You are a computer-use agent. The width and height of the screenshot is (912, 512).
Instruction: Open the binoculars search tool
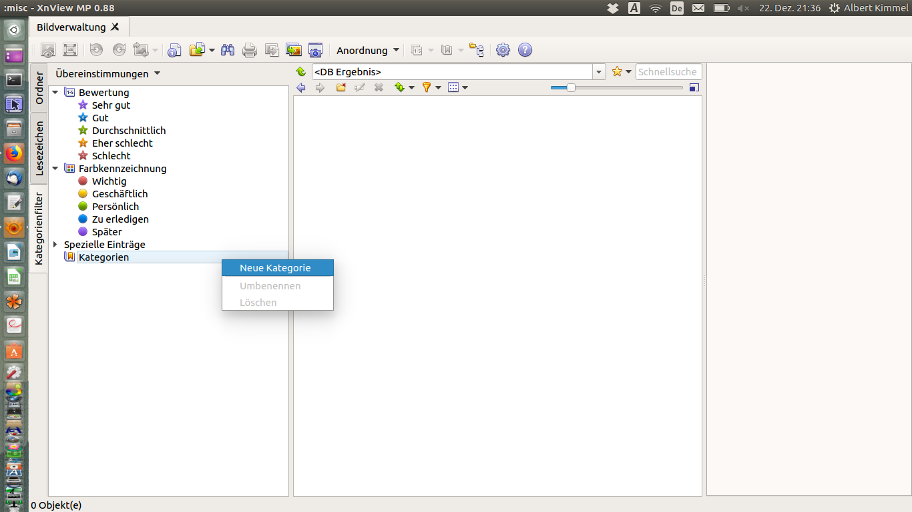[x=228, y=50]
